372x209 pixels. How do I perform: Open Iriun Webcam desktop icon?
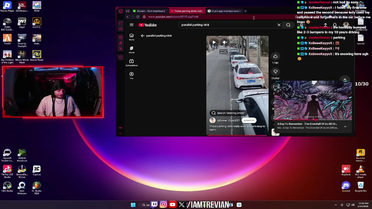pyautogui.click(x=22, y=188)
